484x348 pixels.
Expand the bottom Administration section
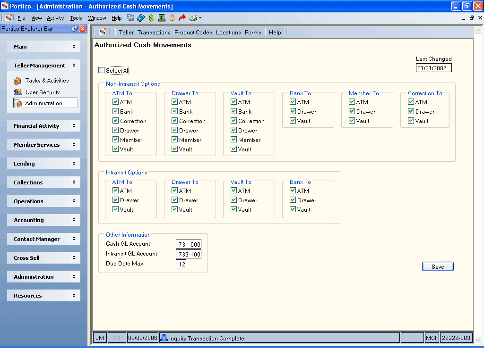(74, 276)
